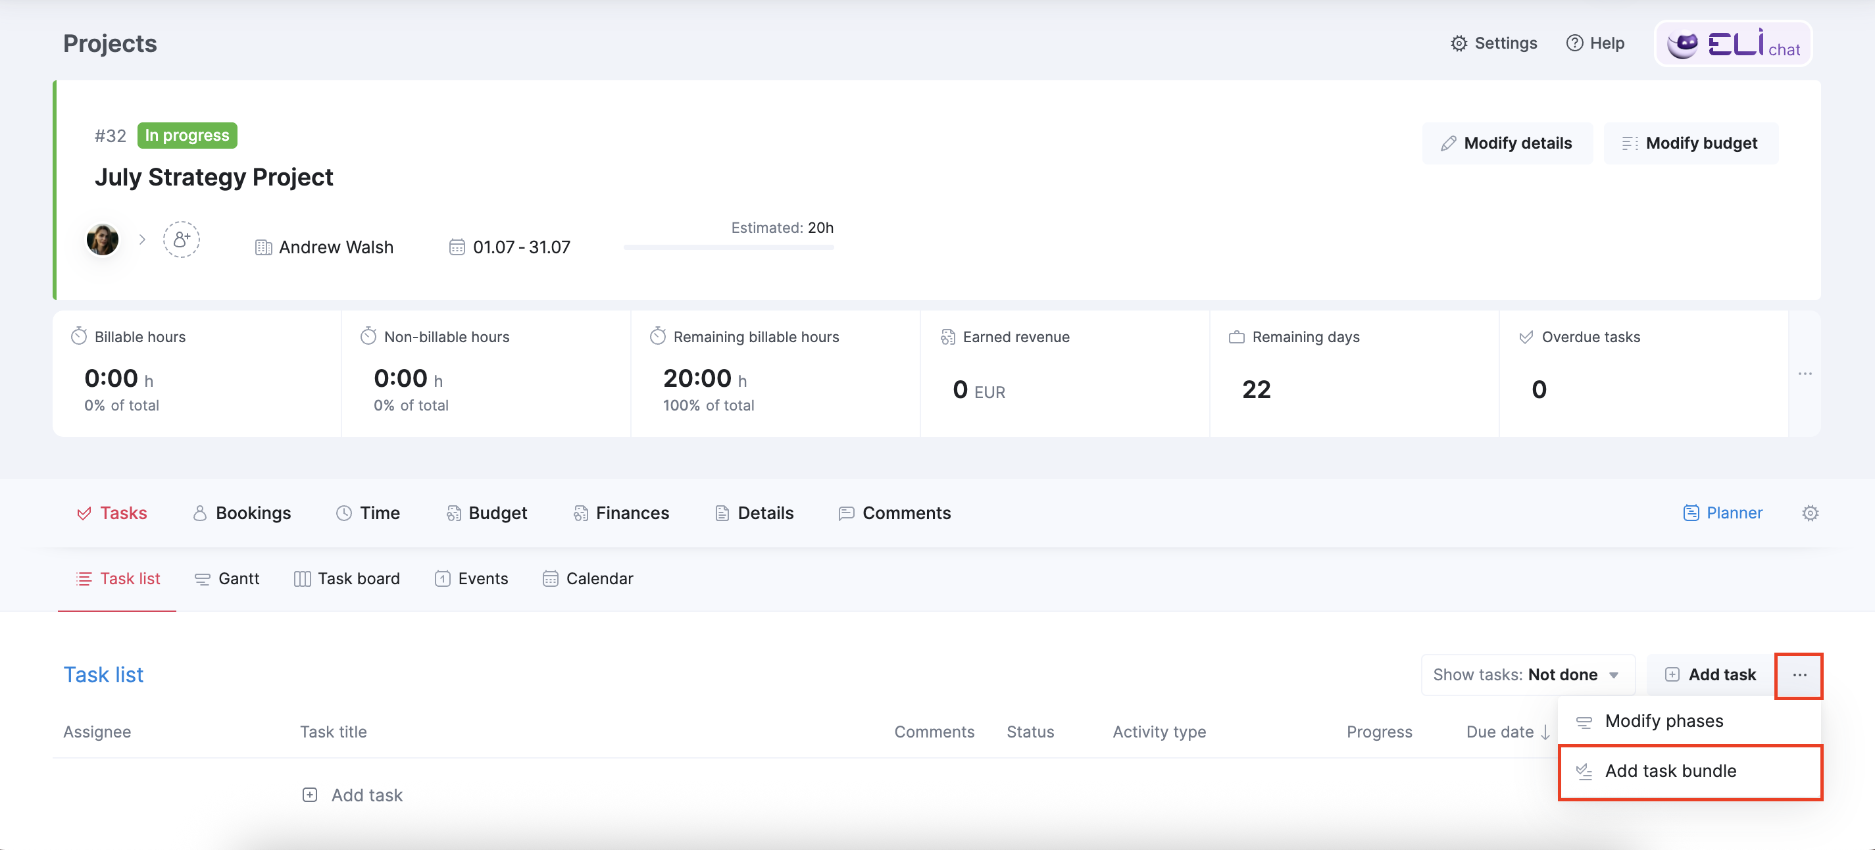Click the Assignee column header

click(x=97, y=732)
